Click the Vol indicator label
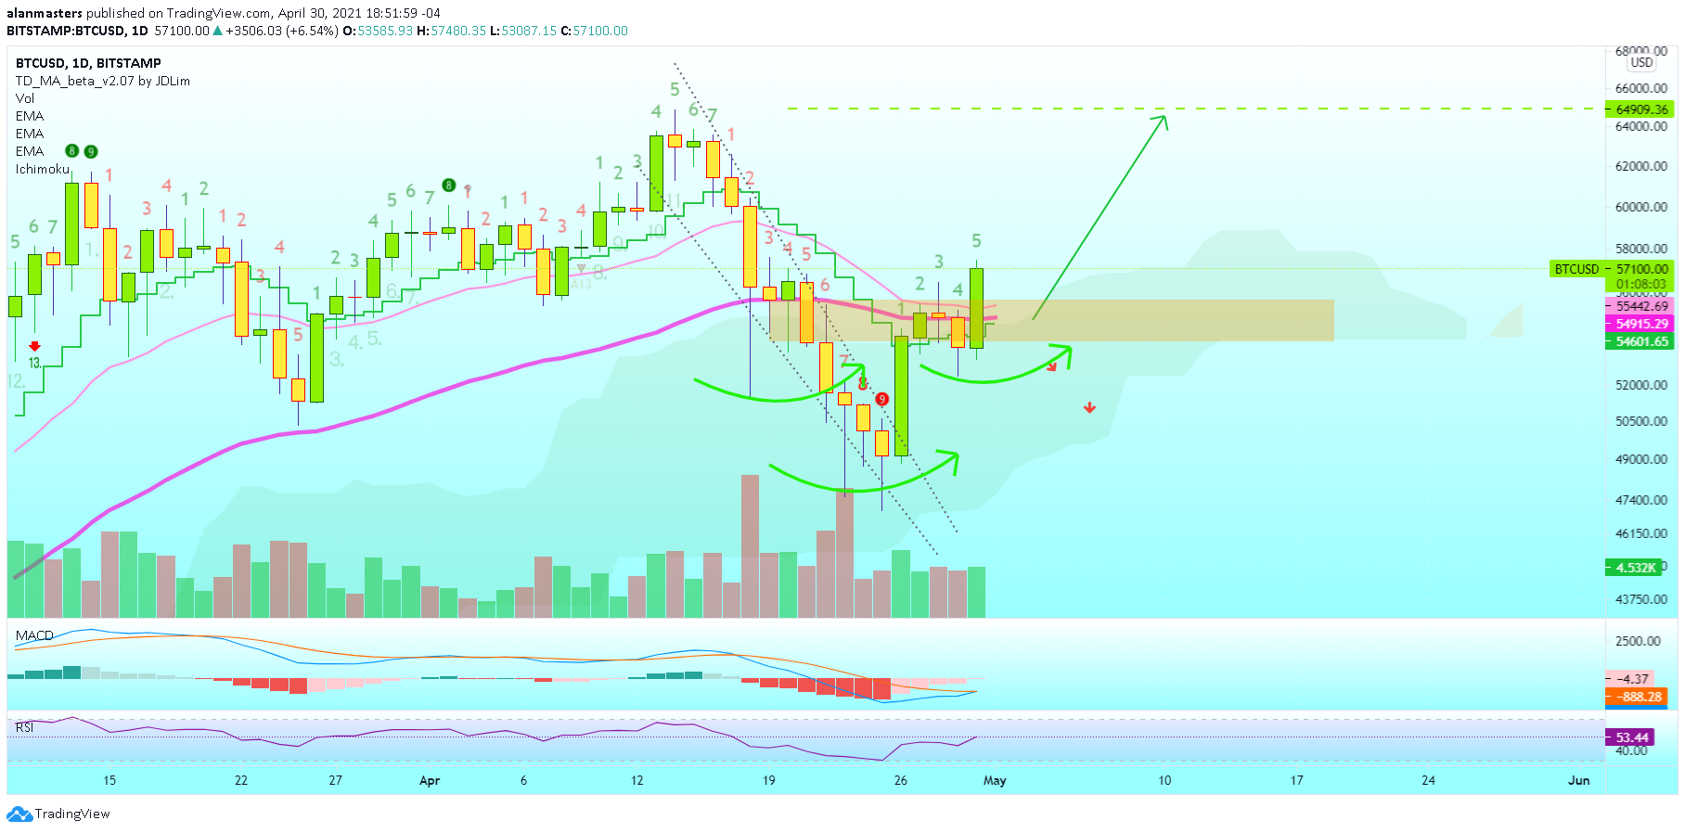1685x833 pixels. pyautogui.click(x=24, y=98)
